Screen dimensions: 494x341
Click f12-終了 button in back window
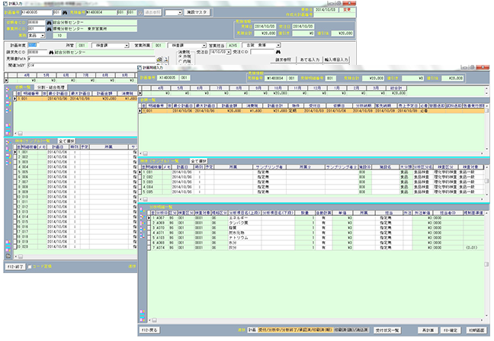[15, 267]
